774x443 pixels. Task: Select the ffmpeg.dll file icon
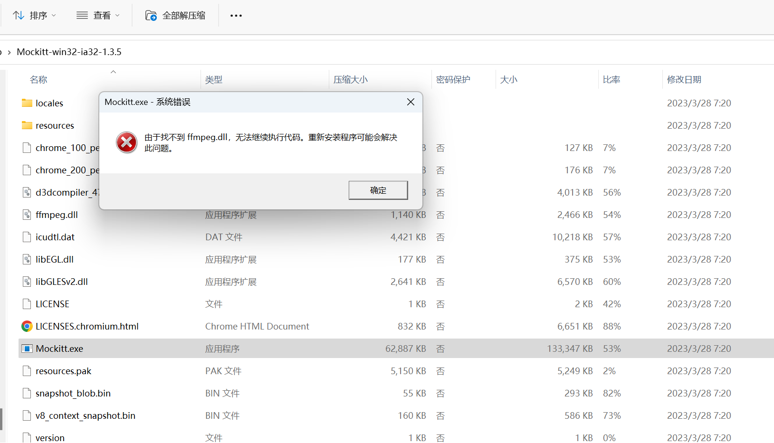[x=27, y=215]
